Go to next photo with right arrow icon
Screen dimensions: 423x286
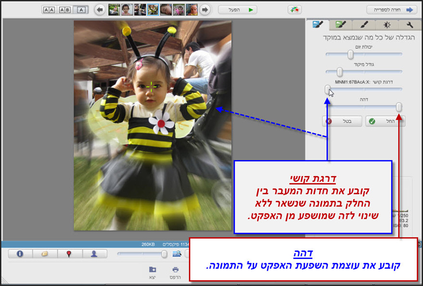pyautogui.click(x=205, y=9)
